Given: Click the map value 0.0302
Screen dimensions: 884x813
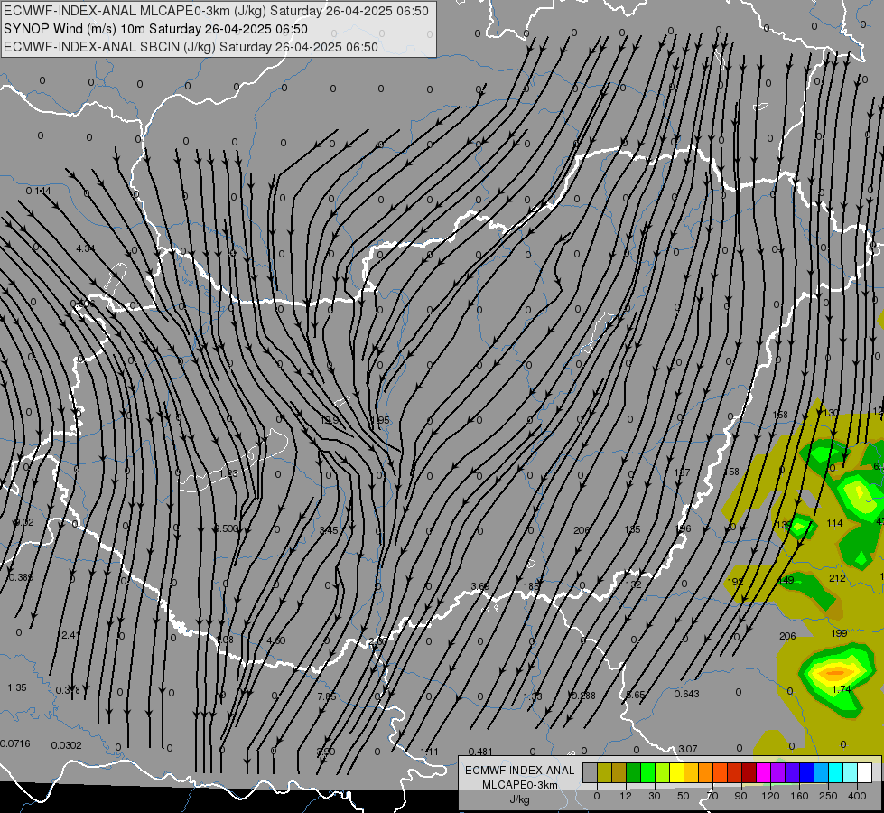Looking at the screenshot, I should pyautogui.click(x=67, y=745).
